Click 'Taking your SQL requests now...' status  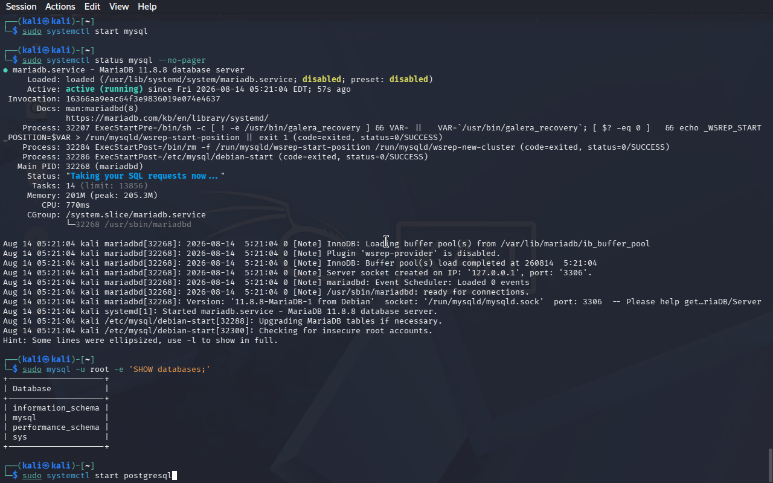tap(146, 176)
